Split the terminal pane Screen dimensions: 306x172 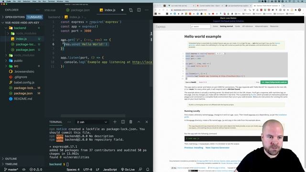click(123, 122)
